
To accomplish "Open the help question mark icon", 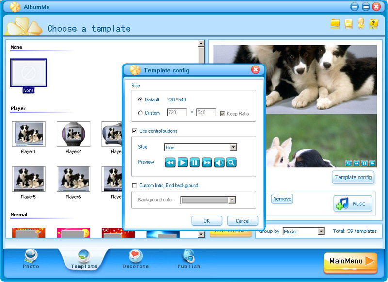I will (373, 23).
